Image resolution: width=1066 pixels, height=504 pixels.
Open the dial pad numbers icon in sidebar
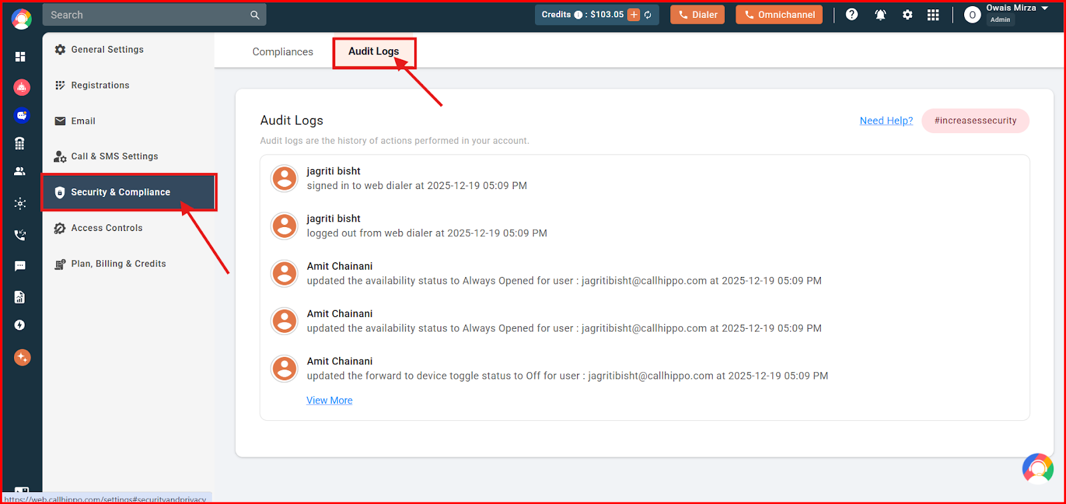tap(20, 143)
